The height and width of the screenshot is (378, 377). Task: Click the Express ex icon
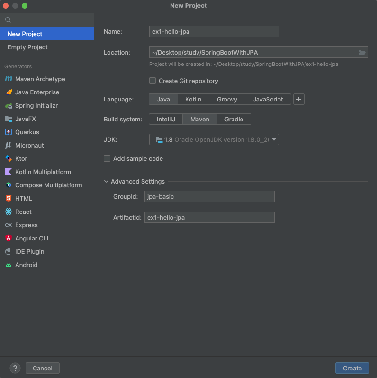9,225
